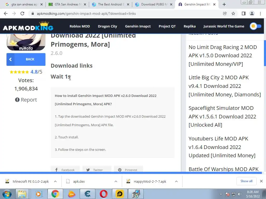Show all downloads
This screenshot has height=199, width=266.
click(x=246, y=181)
